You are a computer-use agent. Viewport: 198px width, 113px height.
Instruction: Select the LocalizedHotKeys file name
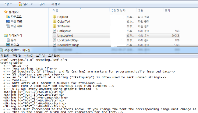(x=68, y=40)
